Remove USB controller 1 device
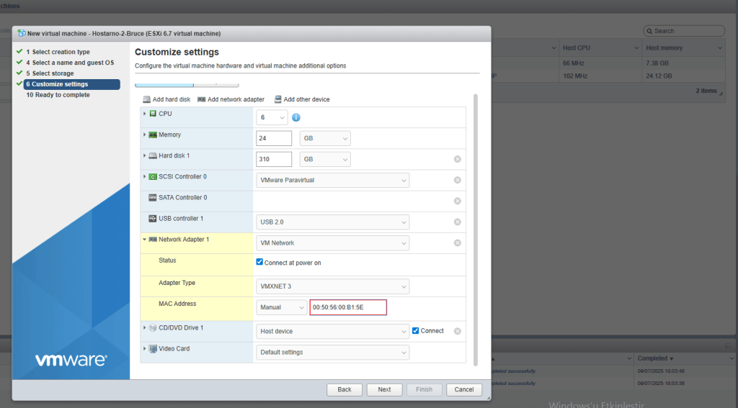This screenshot has height=408, width=738. point(457,222)
